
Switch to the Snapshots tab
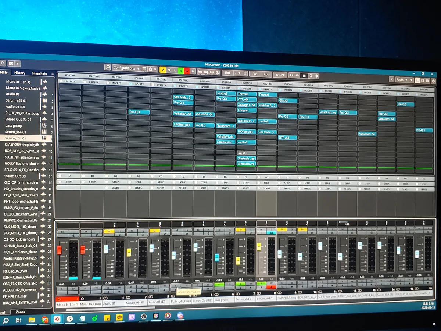[x=39, y=74]
